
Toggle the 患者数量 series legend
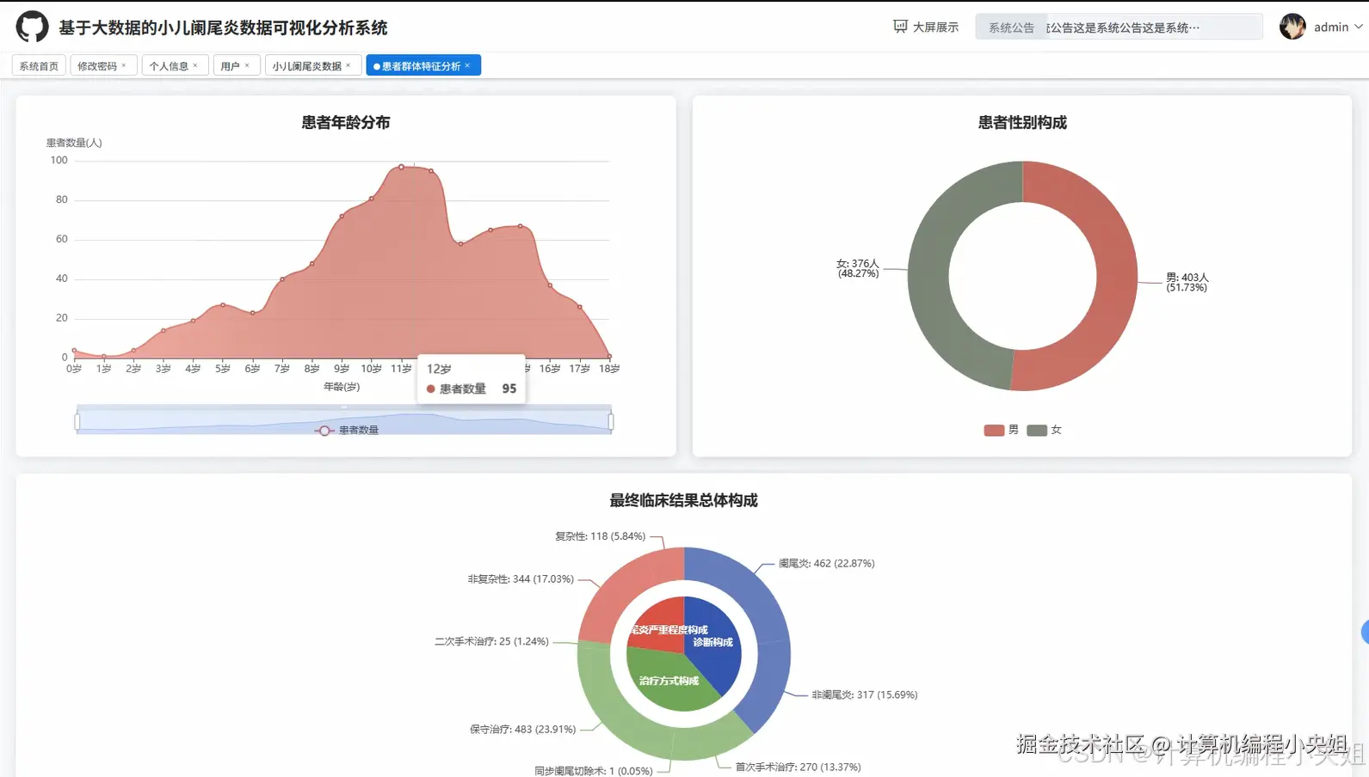[x=347, y=430]
